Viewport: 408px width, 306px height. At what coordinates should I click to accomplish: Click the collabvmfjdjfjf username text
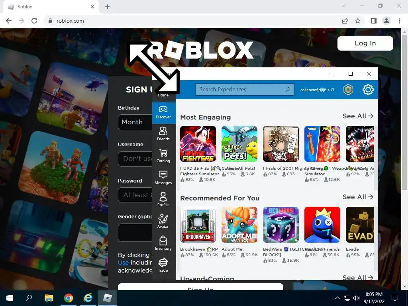[x=317, y=90]
